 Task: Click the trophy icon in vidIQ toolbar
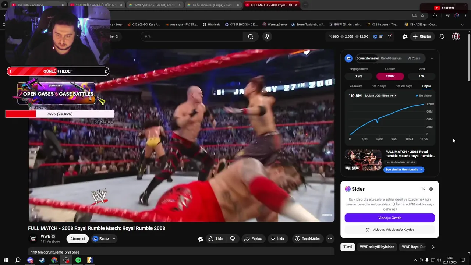coord(389,36)
